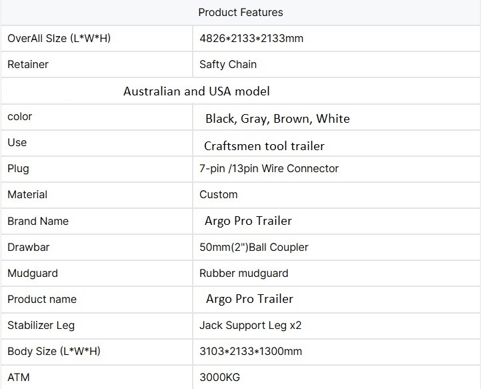Click the Custom material value
This screenshot has height=389, width=484.
pos(219,195)
